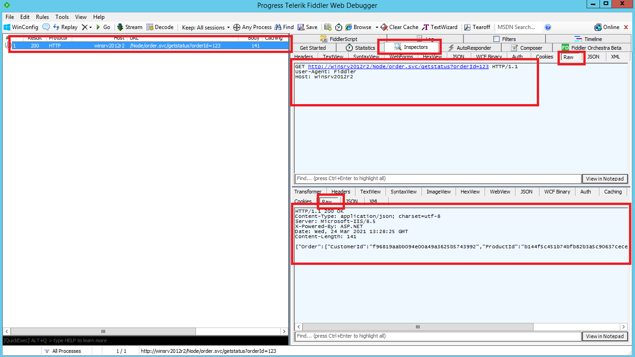
Task: Open the Tools menu
Action: [62, 17]
